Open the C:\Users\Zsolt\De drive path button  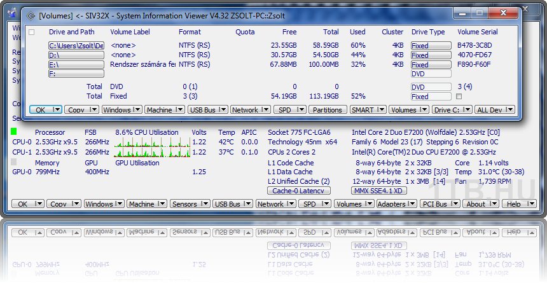76,45
